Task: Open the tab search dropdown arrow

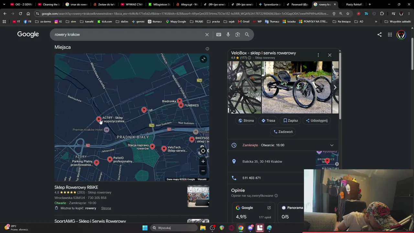Action: click(4, 5)
